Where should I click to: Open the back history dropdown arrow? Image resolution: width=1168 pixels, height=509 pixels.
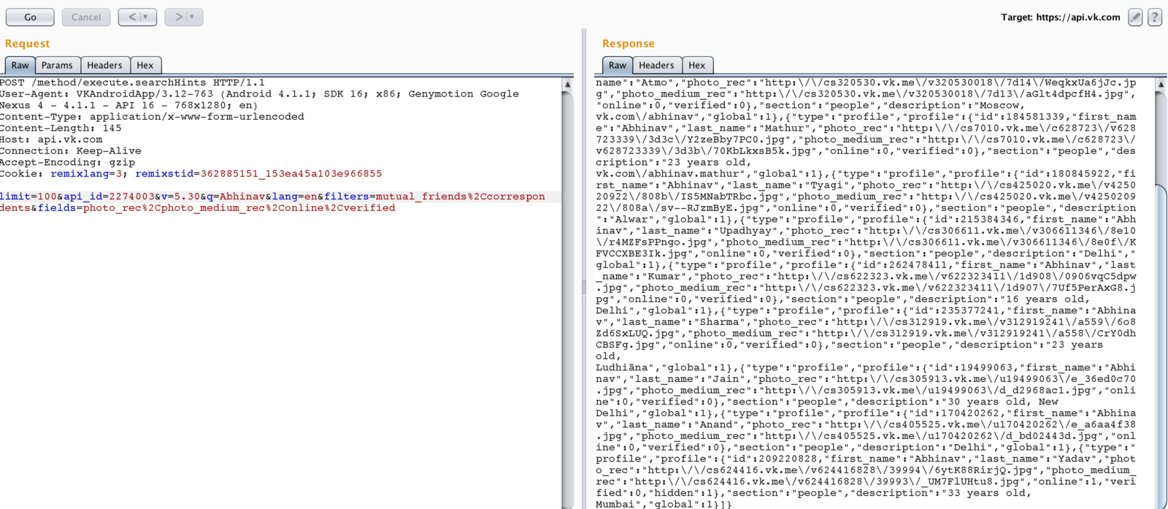pyautogui.click(x=146, y=17)
